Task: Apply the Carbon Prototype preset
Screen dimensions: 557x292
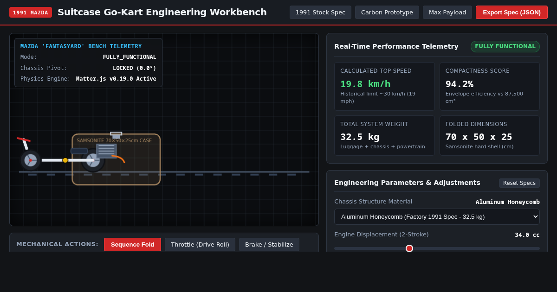Action: coord(387,13)
